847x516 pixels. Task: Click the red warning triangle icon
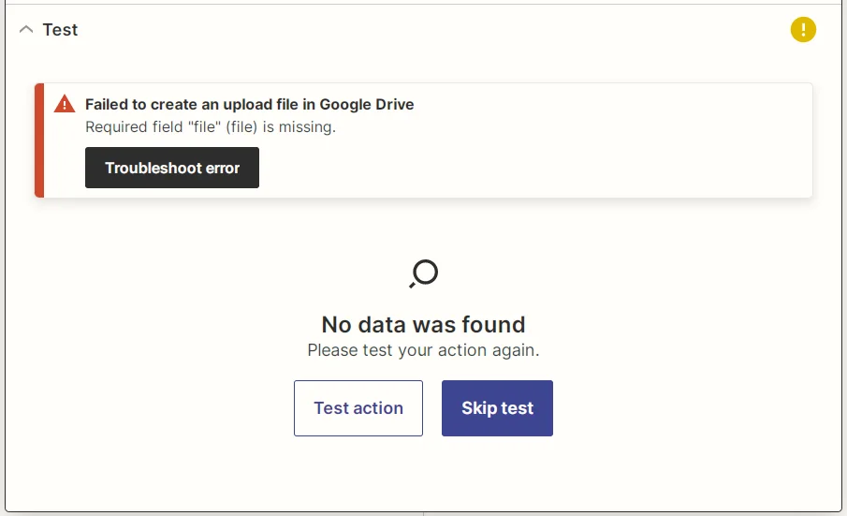point(65,104)
